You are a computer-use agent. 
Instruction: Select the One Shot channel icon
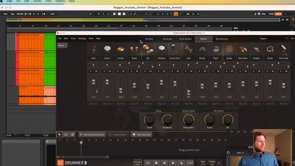[243, 49]
